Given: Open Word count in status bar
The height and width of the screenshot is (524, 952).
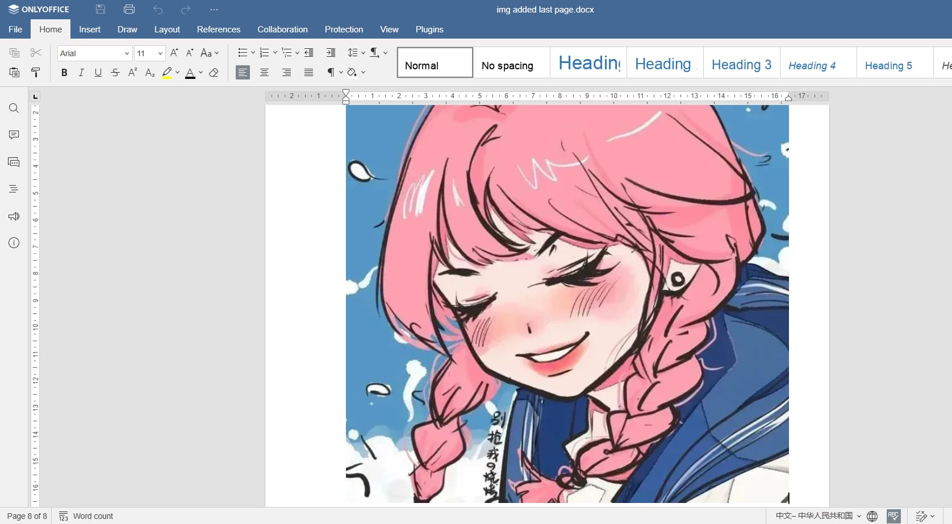Looking at the screenshot, I should click(86, 516).
